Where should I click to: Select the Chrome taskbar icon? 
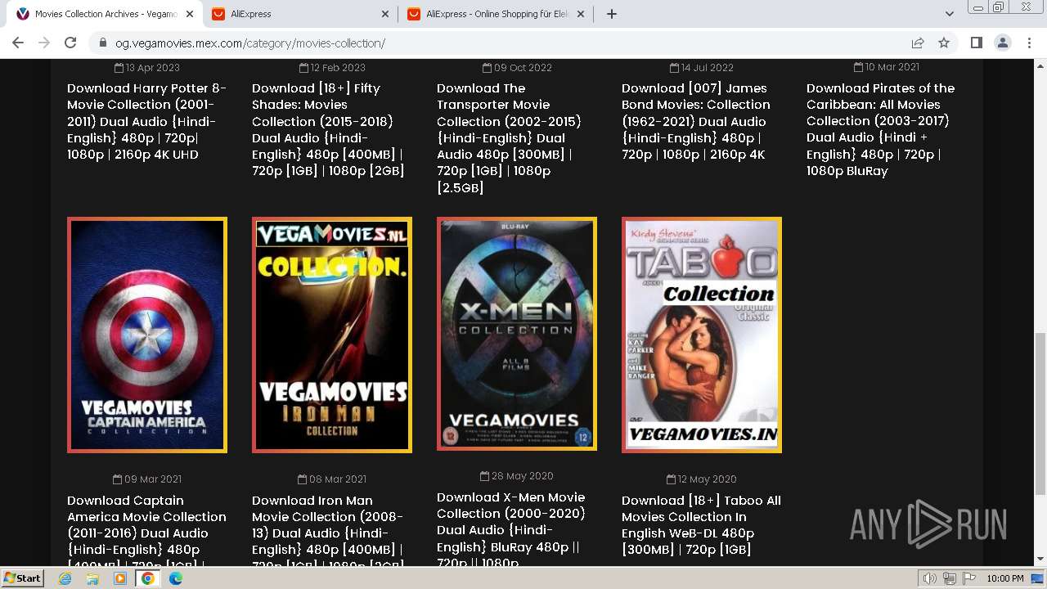(x=148, y=578)
